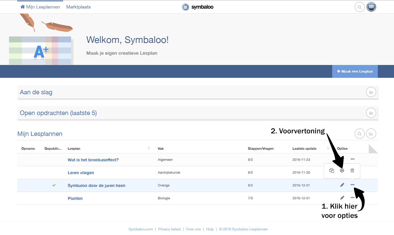Click the Symbaloo logo in the header

(x=198, y=7)
